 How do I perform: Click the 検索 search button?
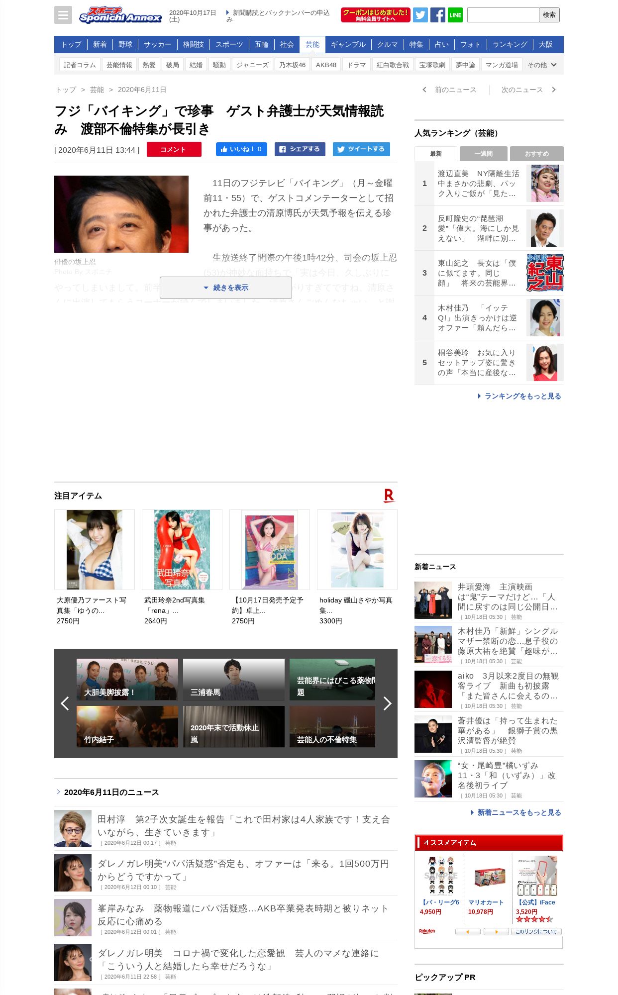pos(549,15)
